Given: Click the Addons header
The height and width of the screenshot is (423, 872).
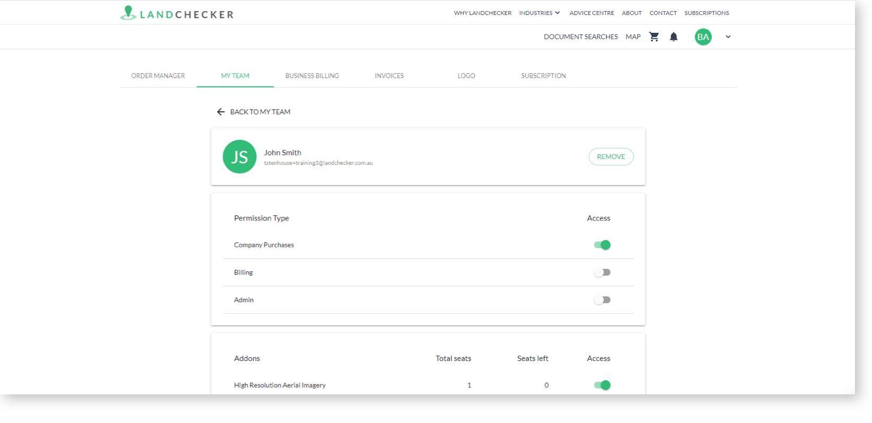Looking at the screenshot, I should point(247,358).
